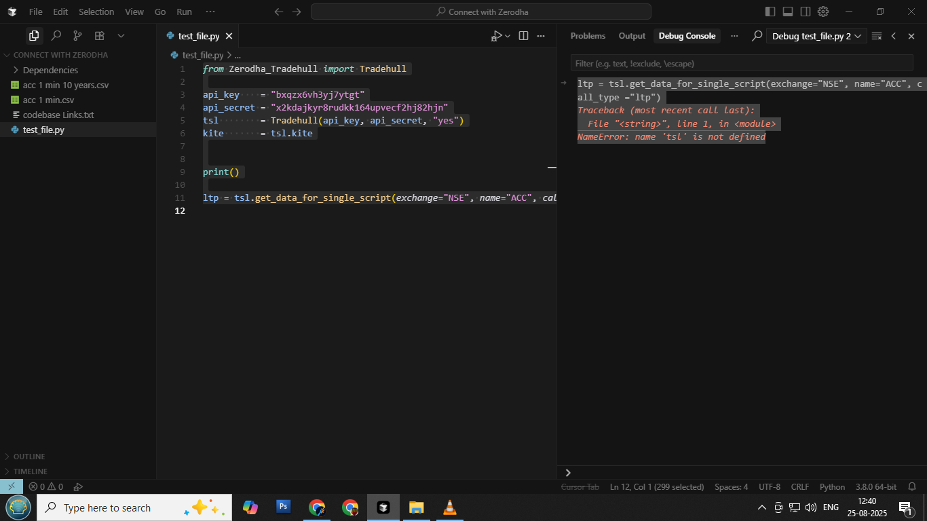Open the Extensions view
This screenshot has height=521, width=927.
(99, 36)
